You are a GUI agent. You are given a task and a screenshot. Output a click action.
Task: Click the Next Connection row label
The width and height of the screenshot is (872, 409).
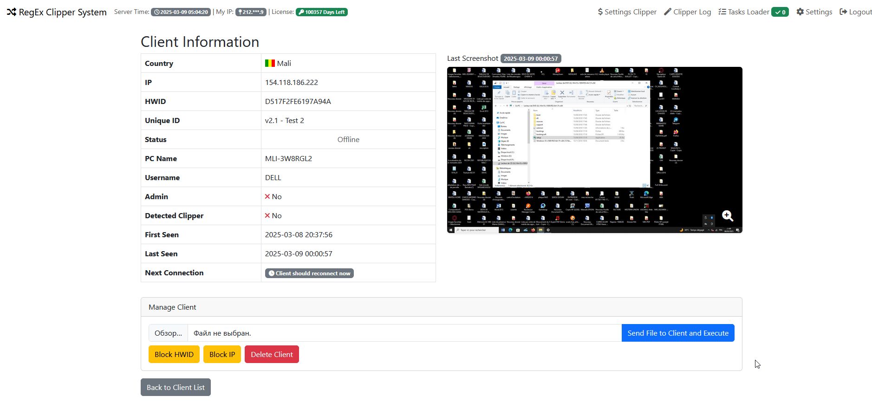tap(174, 273)
